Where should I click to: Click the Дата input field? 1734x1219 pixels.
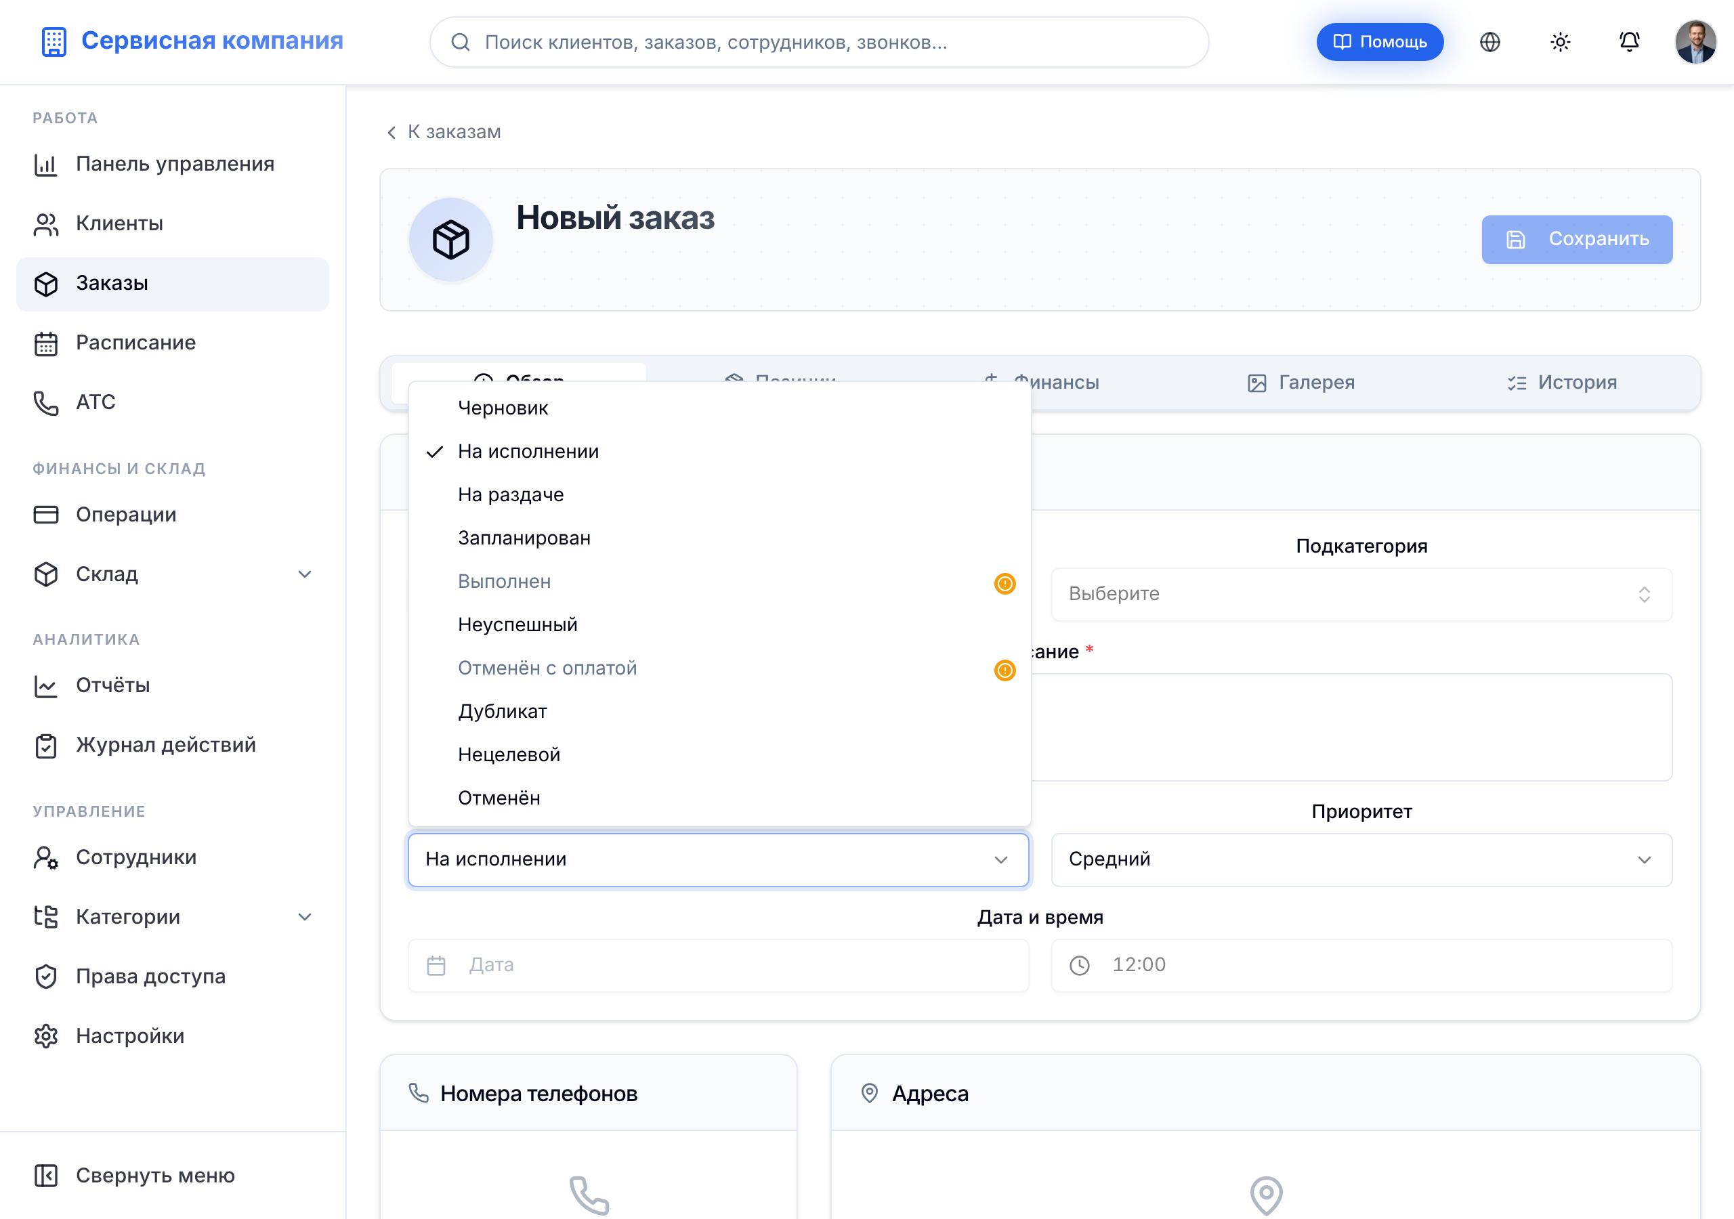coord(718,965)
